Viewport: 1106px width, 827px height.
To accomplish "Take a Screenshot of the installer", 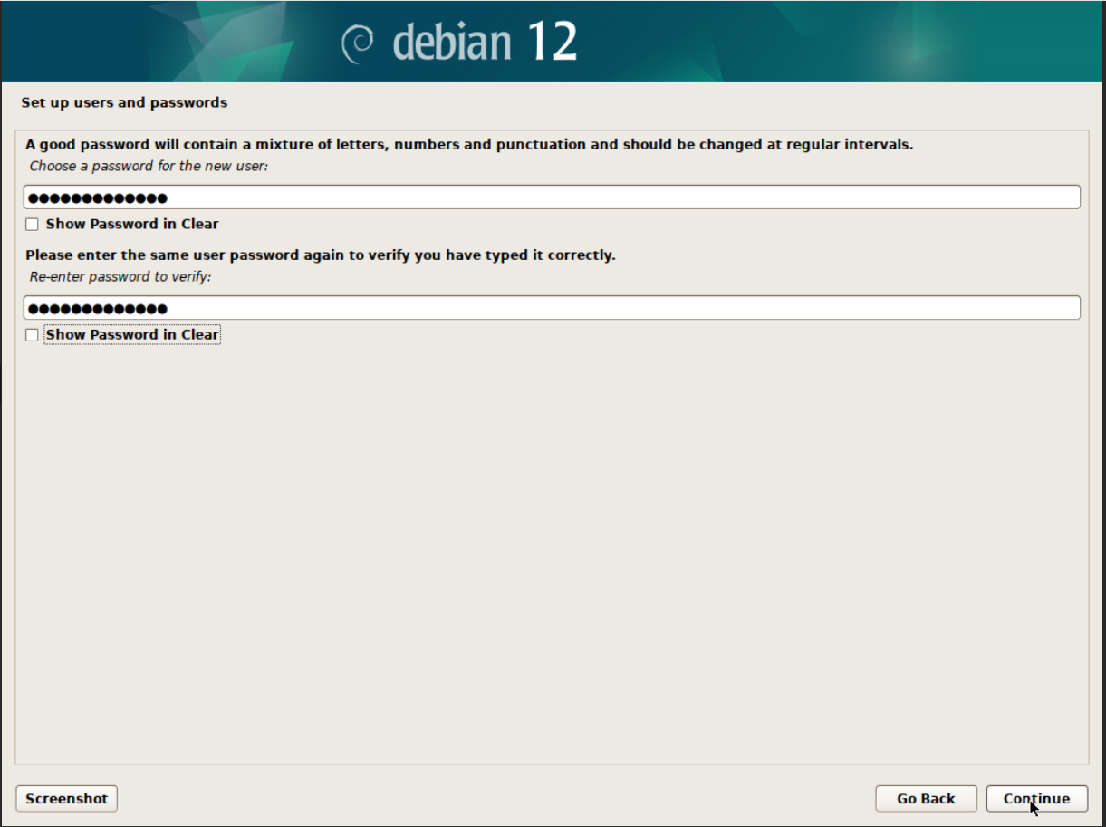I will point(67,798).
